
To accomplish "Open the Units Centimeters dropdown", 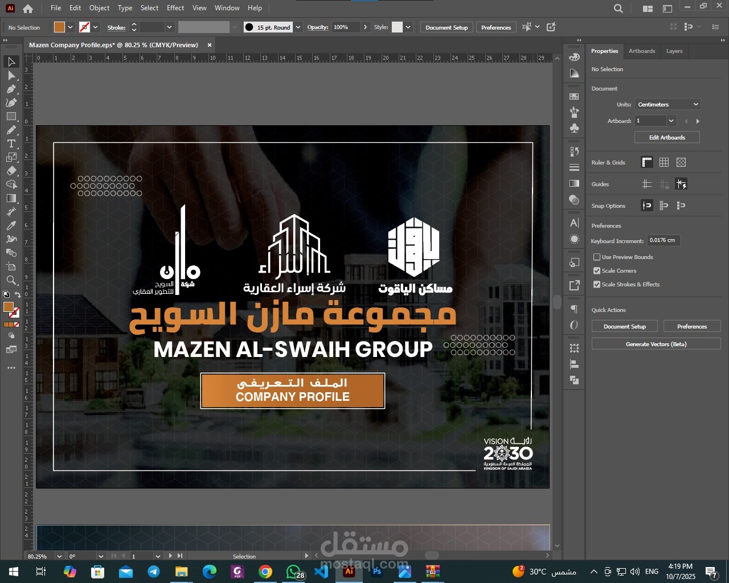I will pyautogui.click(x=667, y=104).
